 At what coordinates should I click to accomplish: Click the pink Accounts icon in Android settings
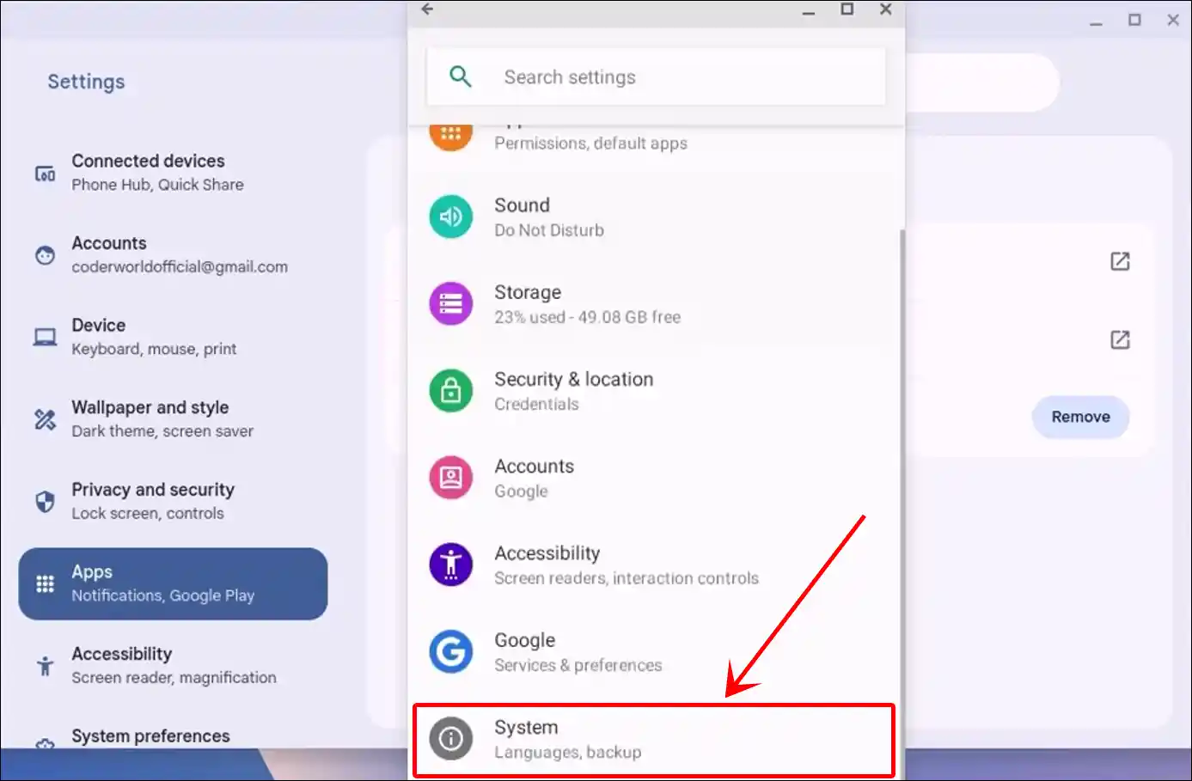[451, 478]
